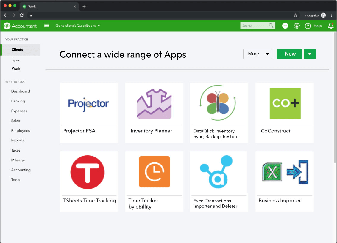The image size is (337, 243).
Task: Open the notifications bell icon
Action: tap(330, 26)
